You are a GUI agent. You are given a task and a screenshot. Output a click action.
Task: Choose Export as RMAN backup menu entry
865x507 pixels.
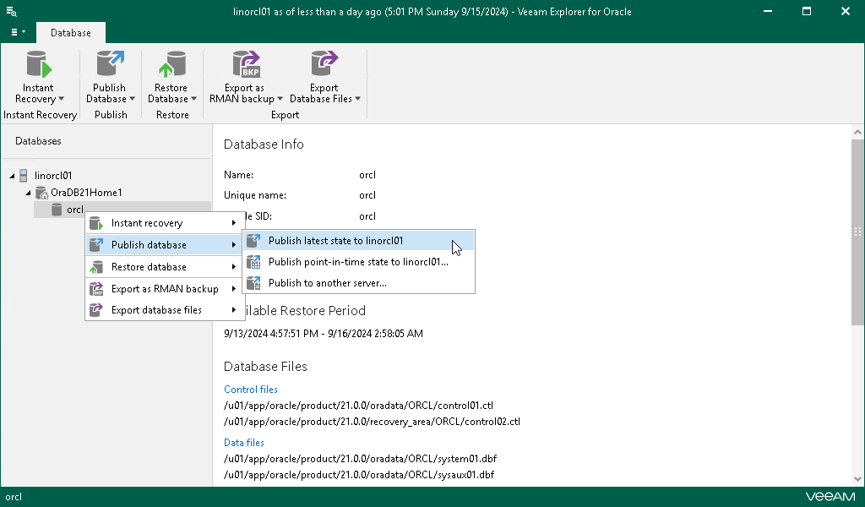165,288
